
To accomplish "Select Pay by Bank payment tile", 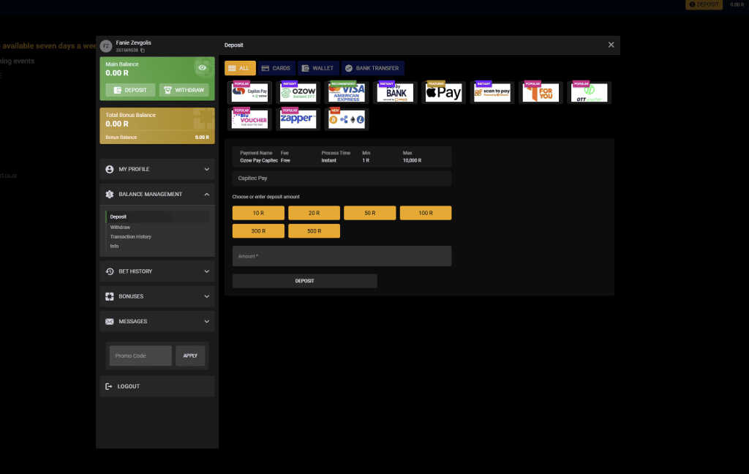I will (x=395, y=92).
